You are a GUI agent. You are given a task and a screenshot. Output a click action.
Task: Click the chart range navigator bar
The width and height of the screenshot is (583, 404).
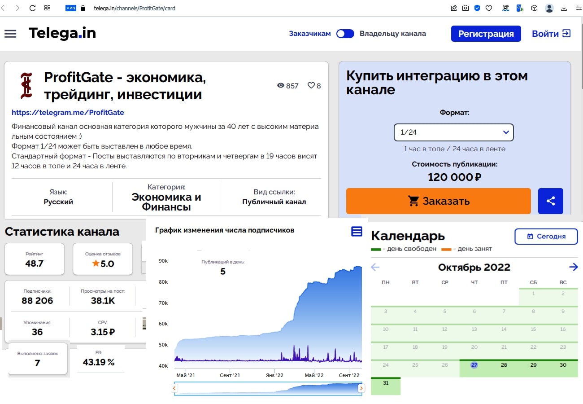pos(268,389)
